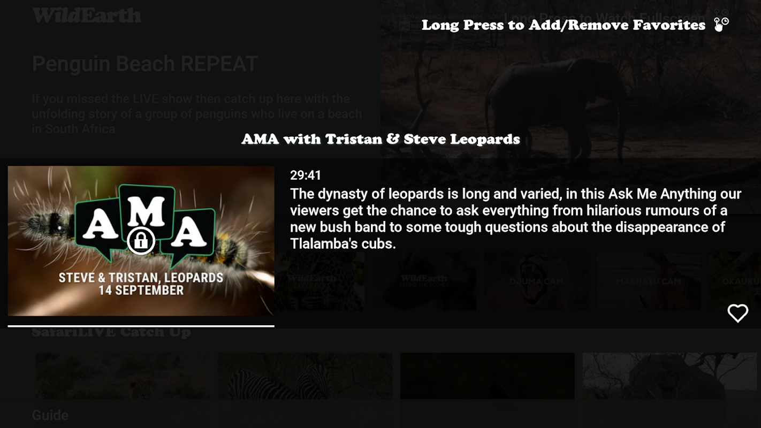Open the lion catch-up video thumbnail

[123, 376]
